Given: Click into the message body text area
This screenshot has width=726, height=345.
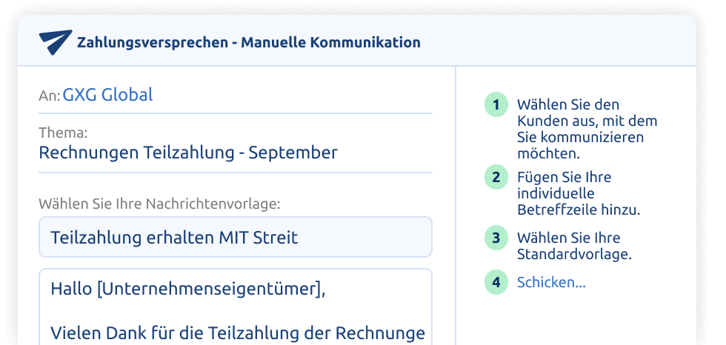Looking at the screenshot, I should click(236, 307).
